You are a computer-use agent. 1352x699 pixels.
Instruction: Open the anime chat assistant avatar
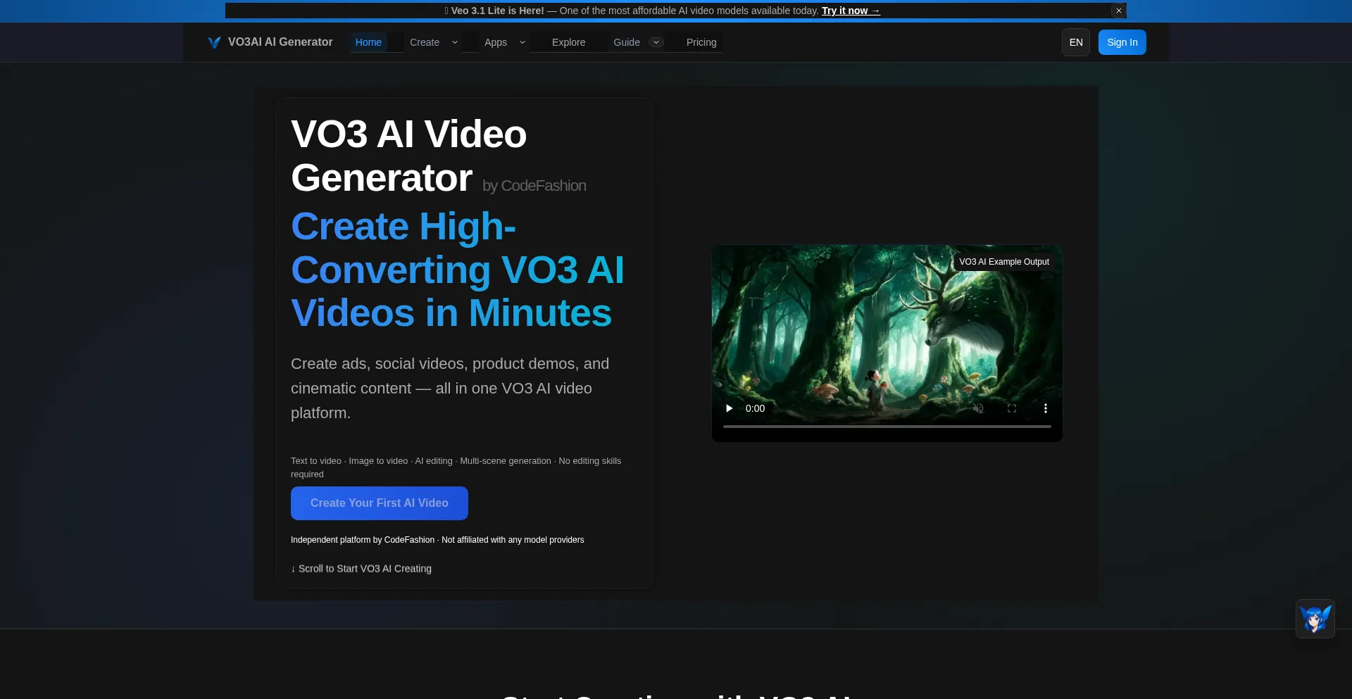pyautogui.click(x=1315, y=619)
